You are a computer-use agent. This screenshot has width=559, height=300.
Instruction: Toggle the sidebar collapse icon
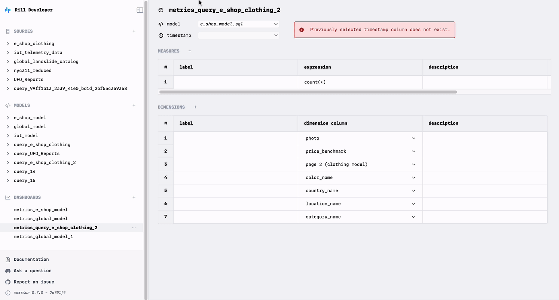click(140, 10)
